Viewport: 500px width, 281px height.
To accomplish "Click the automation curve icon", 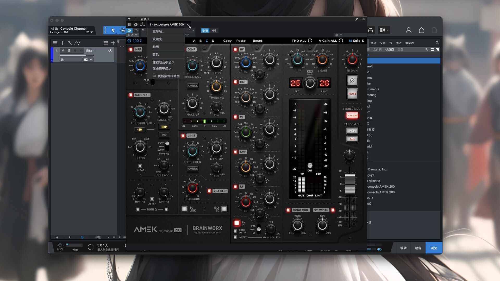I will (x=77, y=43).
